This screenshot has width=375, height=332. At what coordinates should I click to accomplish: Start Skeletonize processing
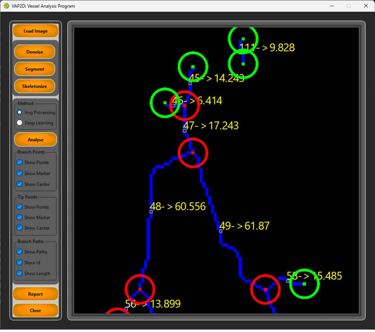point(35,86)
